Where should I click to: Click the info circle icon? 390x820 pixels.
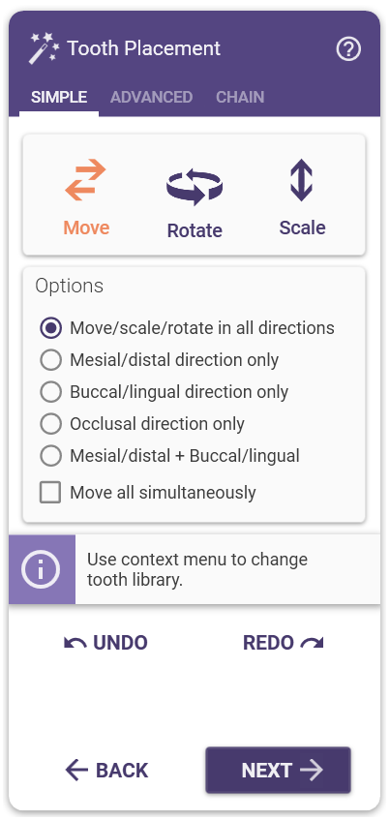point(42,569)
